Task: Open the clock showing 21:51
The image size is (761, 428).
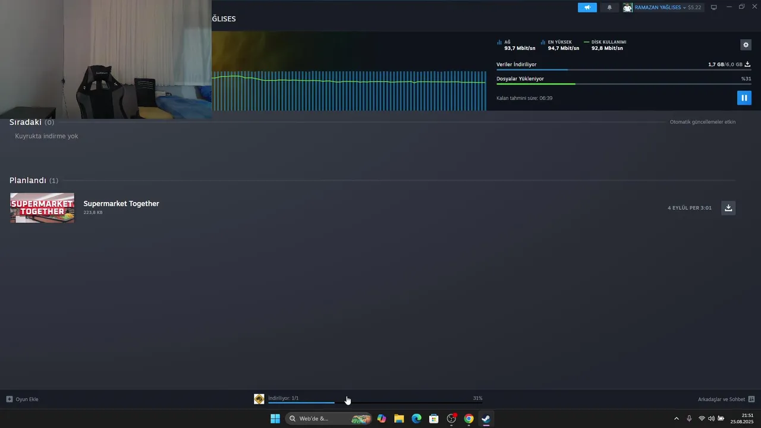Action: click(x=742, y=418)
